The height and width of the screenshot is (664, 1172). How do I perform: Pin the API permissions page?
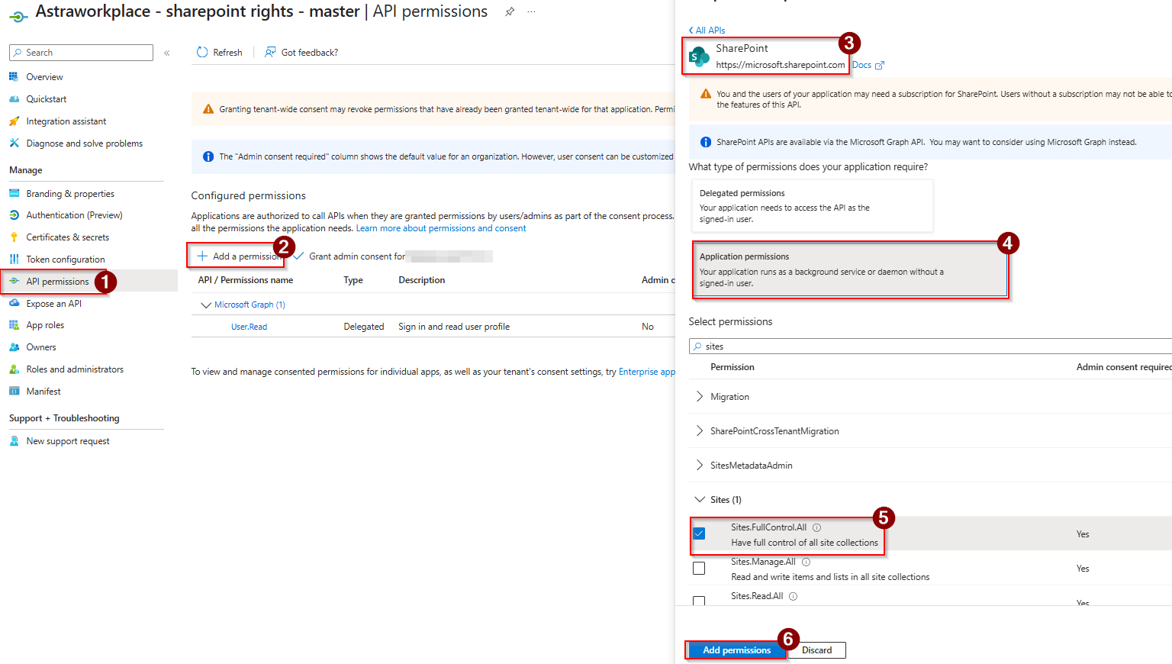click(510, 12)
